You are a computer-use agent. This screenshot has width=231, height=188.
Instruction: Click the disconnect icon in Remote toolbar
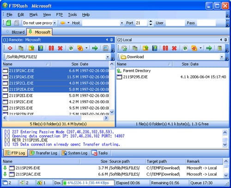coord(10,48)
